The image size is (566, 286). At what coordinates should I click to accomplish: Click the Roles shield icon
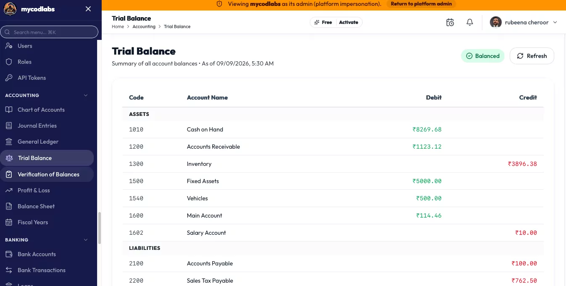click(9, 62)
